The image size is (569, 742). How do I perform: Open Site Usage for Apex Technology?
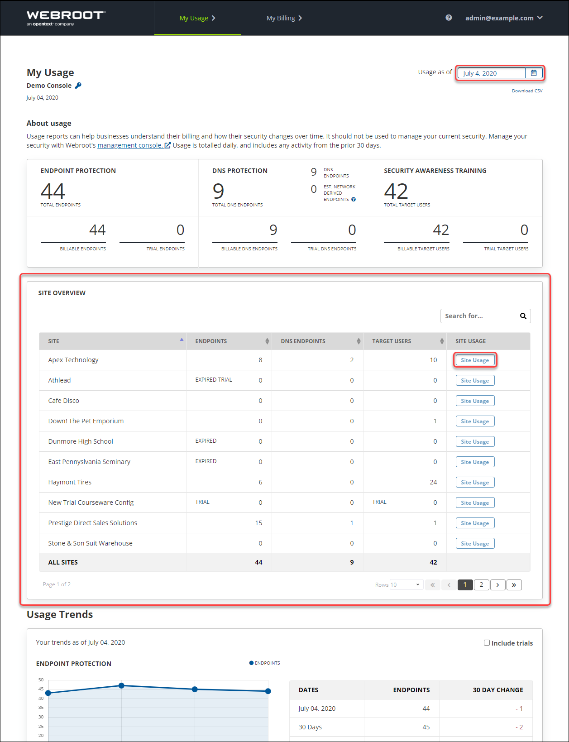tap(474, 360)
